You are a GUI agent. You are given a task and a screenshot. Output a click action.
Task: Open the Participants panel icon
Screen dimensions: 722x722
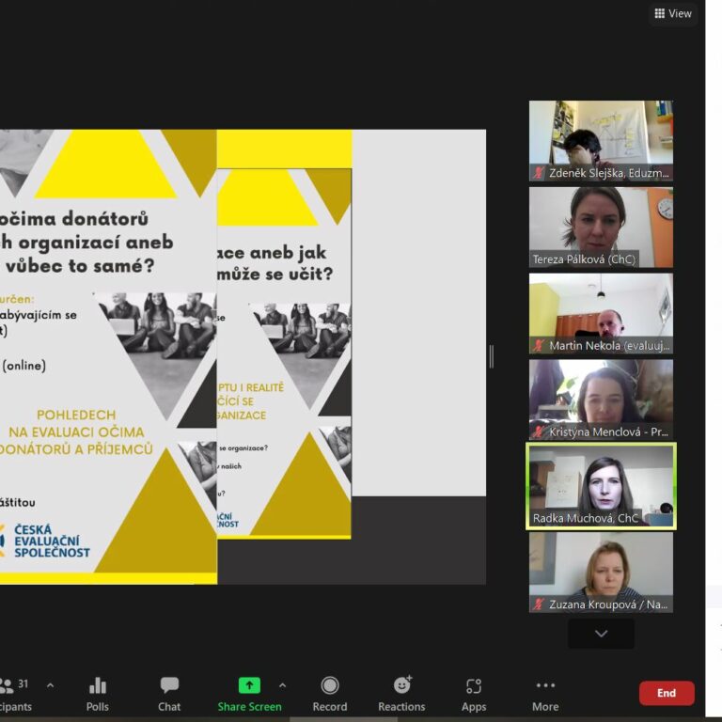pyautogui.click(x=8, y=686)
